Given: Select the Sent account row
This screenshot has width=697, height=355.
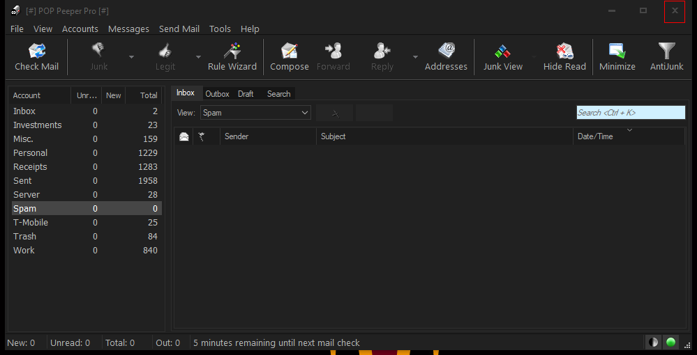Looking at the screenshot, I should click(x=85, y=180).
